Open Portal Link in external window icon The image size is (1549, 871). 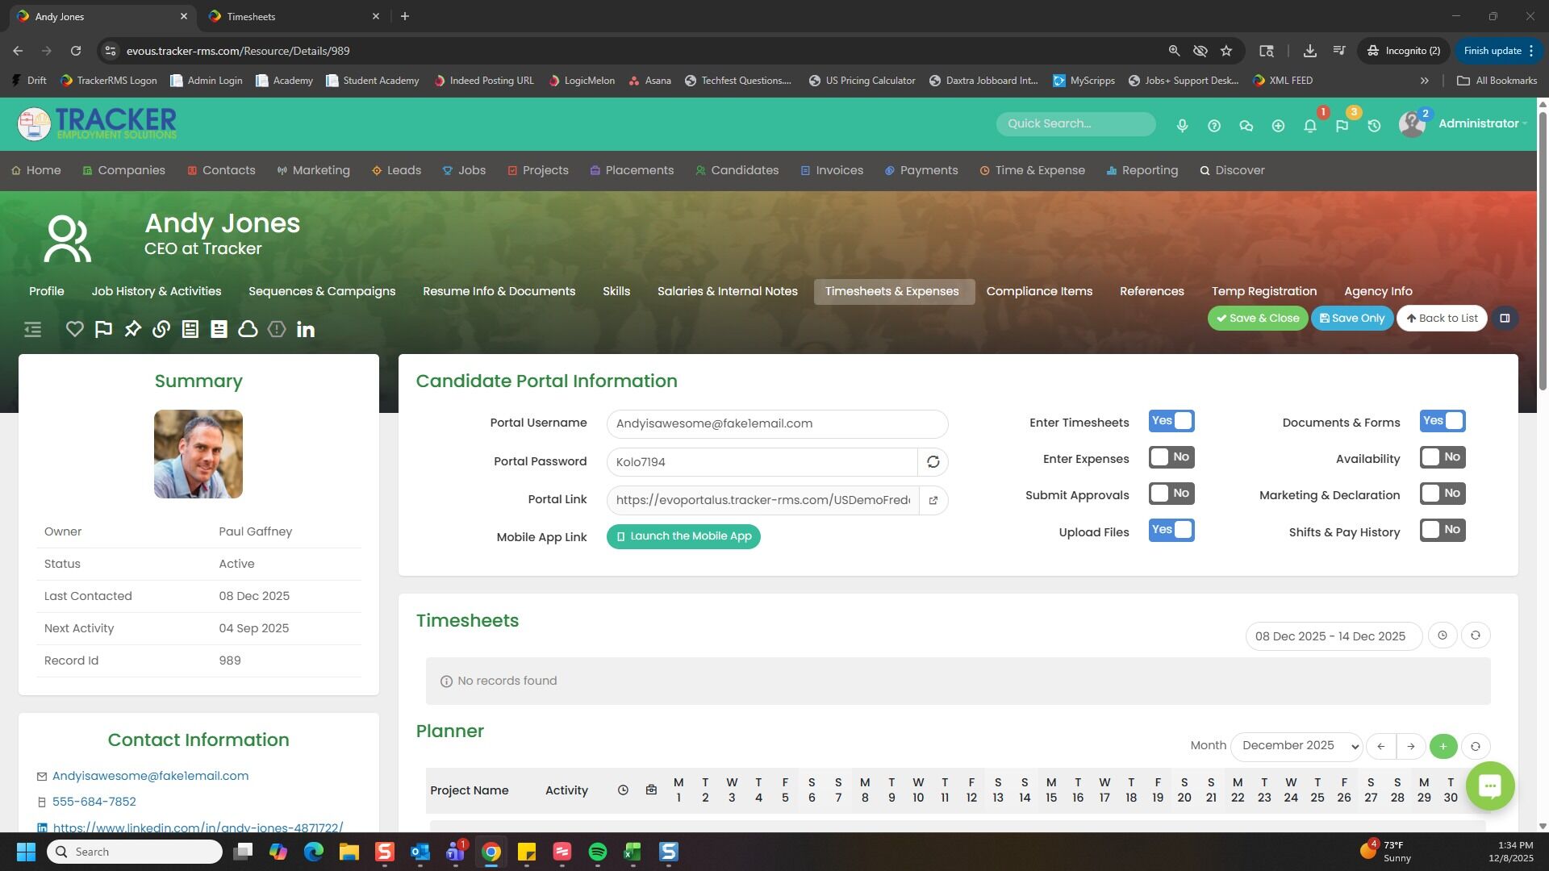(x=933, y=500)
